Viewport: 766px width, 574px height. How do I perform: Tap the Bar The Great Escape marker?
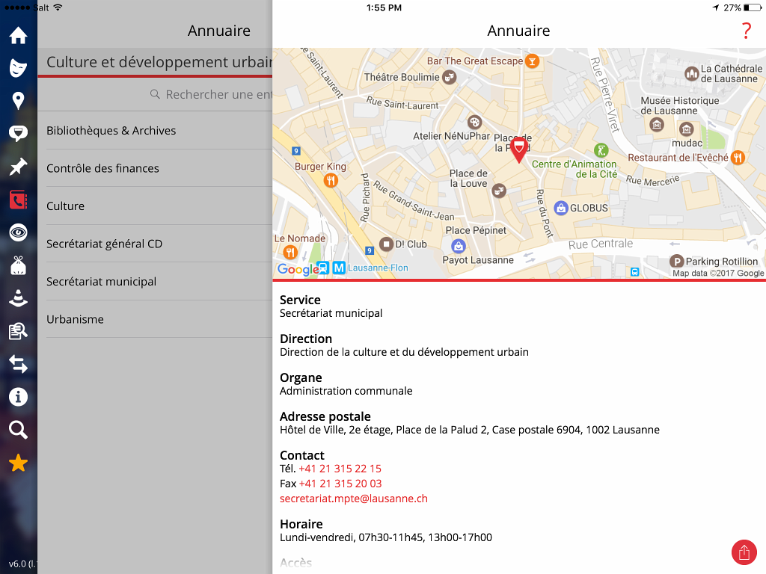[532, 61]
